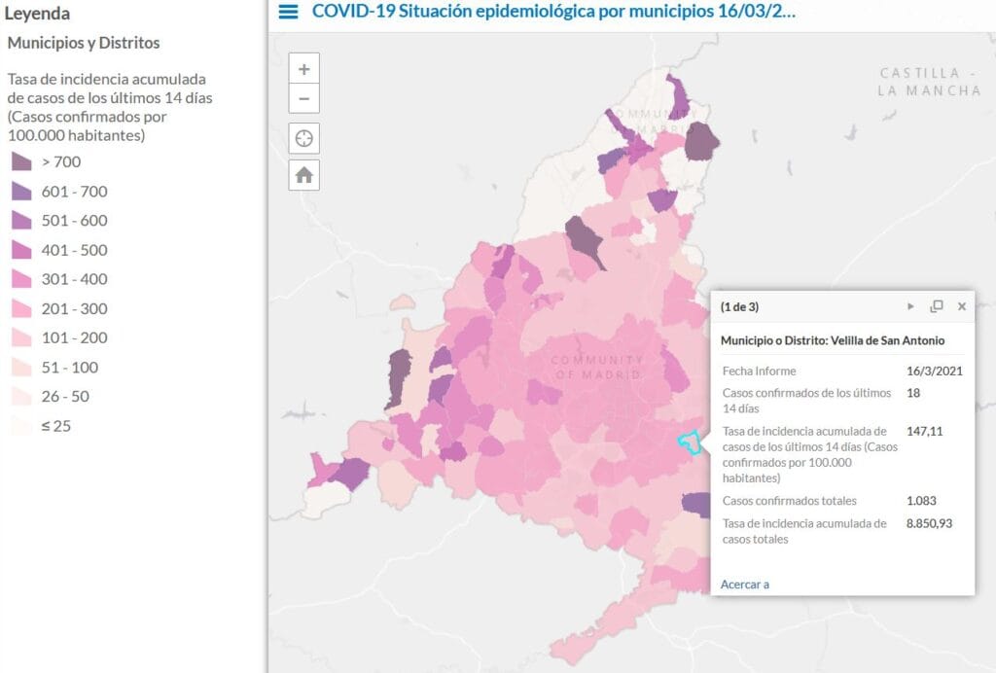Close the Velilla de San Antonio popup

(962, 306)
